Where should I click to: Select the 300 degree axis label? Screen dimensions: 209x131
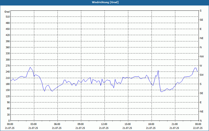pos(8,60)
